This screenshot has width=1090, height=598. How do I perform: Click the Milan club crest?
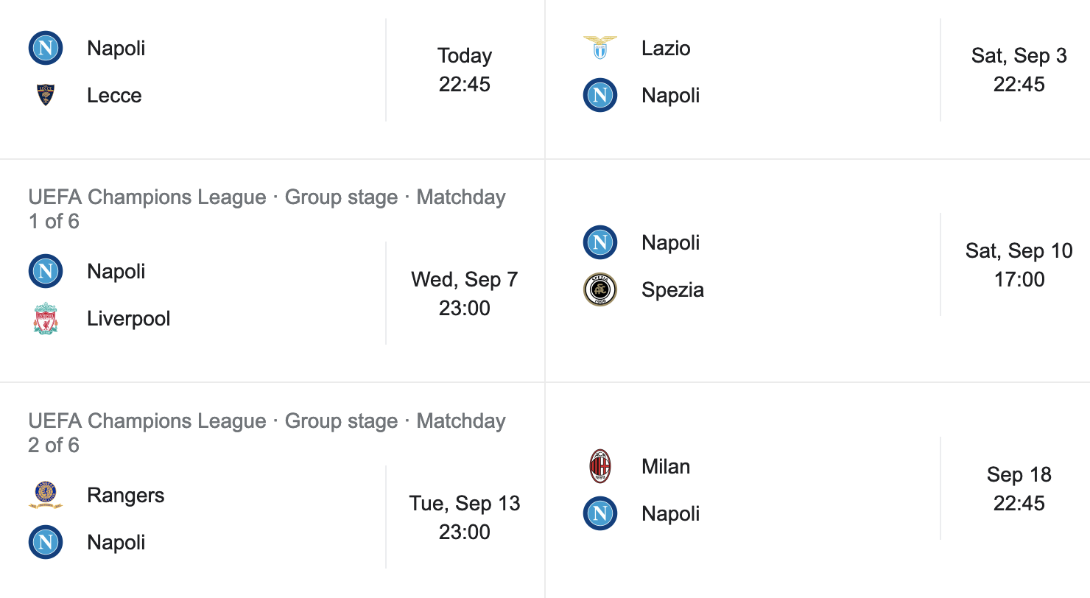(600, 466)
